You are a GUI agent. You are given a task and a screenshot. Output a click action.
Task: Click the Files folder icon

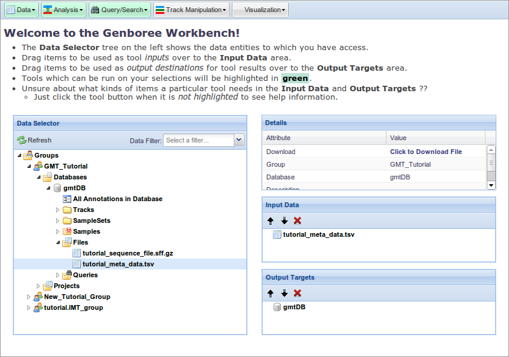click(x=67, y=242)
